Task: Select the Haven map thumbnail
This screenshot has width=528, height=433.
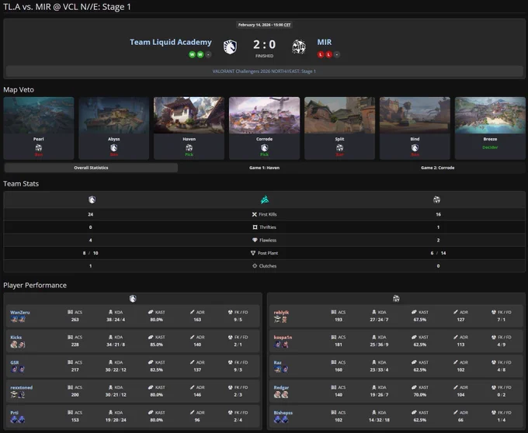Action: point(189,115)
